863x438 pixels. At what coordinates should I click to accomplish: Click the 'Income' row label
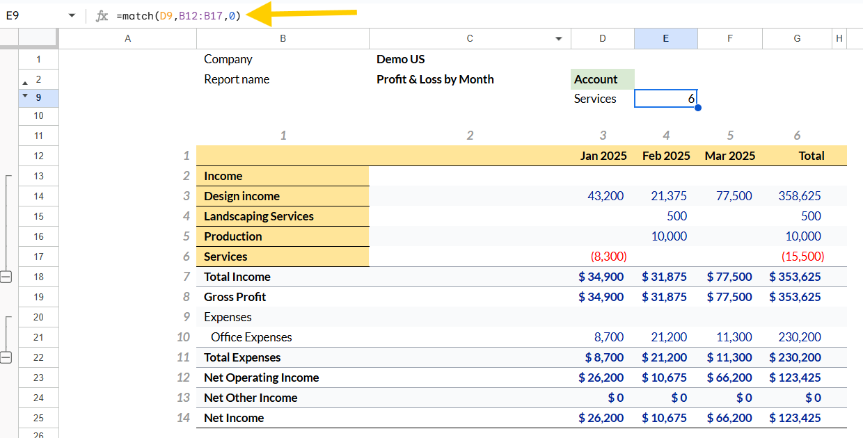283,176
